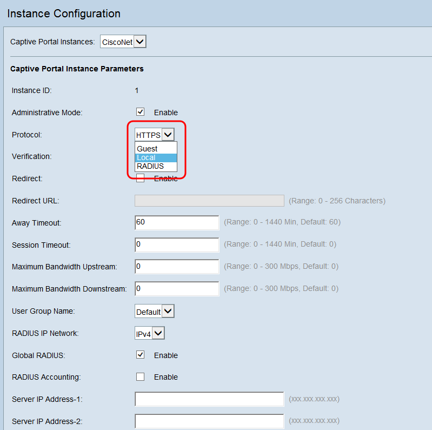
Task: Open the User Group Name dropdown
Action: click(x=155, y=312)
